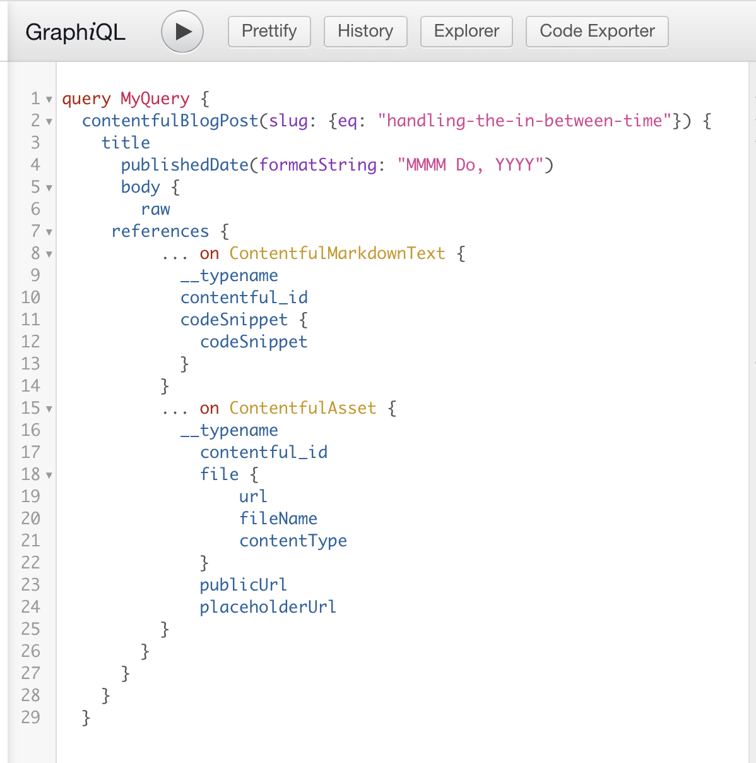This screenshot has width=756, height=763.
Task: Open the Code Exporter
Action: click(596, 31)
